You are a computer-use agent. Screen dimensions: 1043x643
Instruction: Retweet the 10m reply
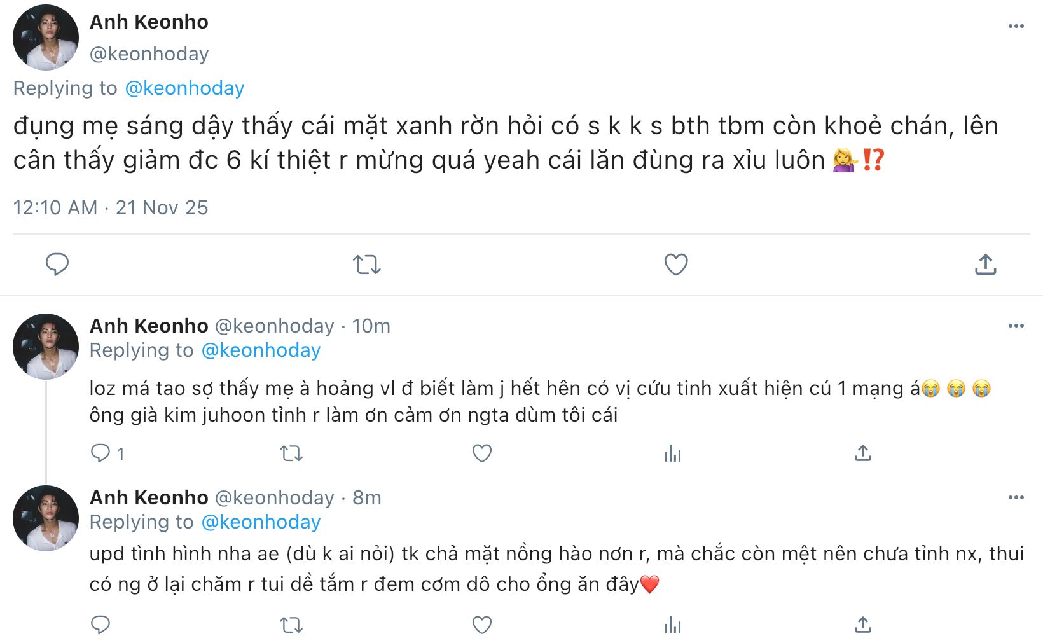291,453
